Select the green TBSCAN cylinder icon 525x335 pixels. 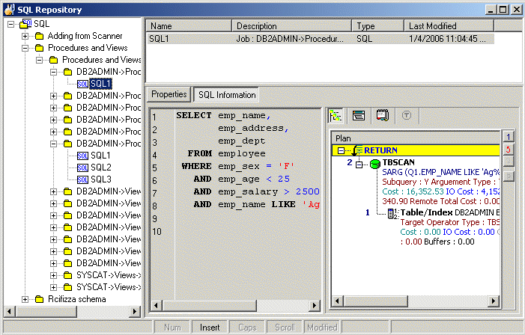coord(374,163)
